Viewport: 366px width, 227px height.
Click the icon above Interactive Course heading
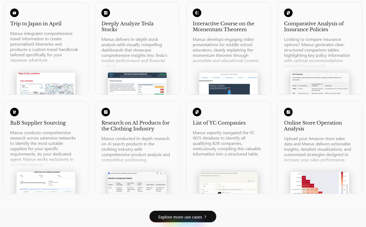[x=197, y=13]
